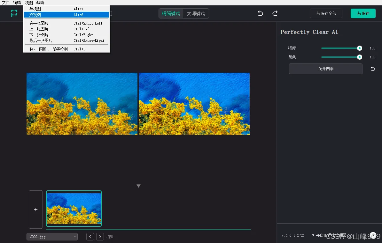382x243 pixels.
Task: Open the 花开四季 preset selector
Action: [325, 69]
